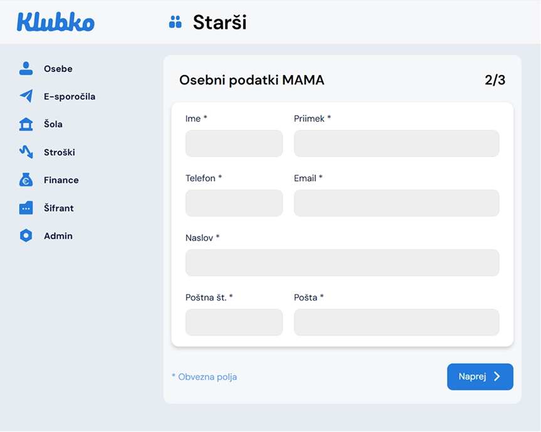Click the Admin hexagon icon
This screenshot has width=541, height=432.
(26, 236)
